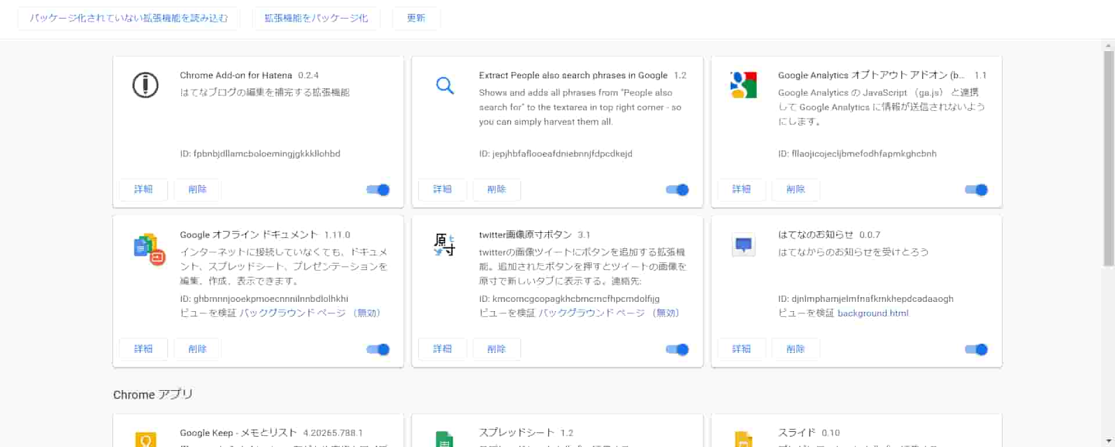Viewport: 1115px width, 447px height.
Task: Click 削除 for Google Analytics オプトアウト
Action: 796,189
